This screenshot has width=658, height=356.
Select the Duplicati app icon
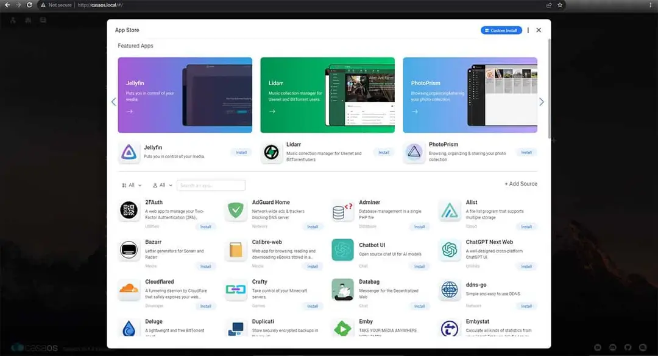tap(236, 329)
